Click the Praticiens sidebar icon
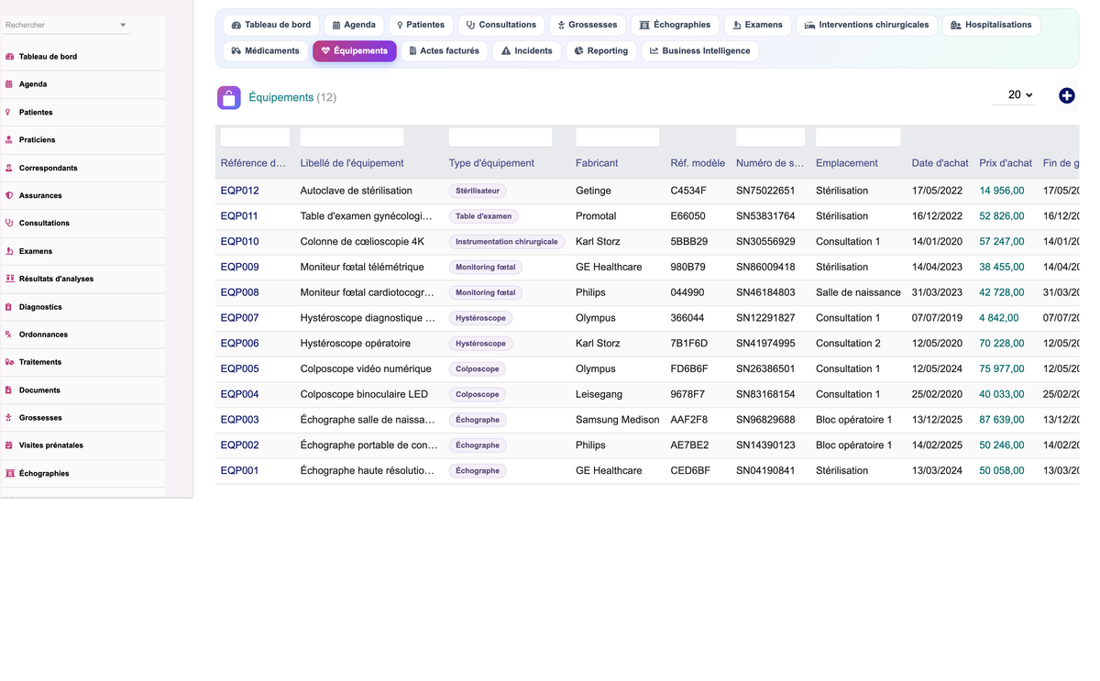Image resolution: width=1100 pixels, height=681 pixels. pos(9,140)
